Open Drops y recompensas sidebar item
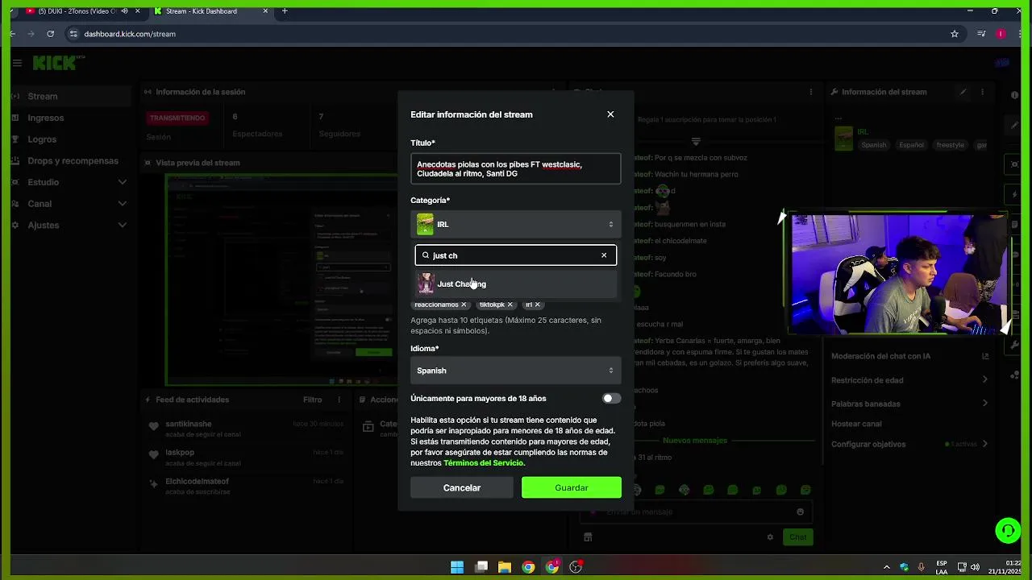1032x580 pixels. 69,160
